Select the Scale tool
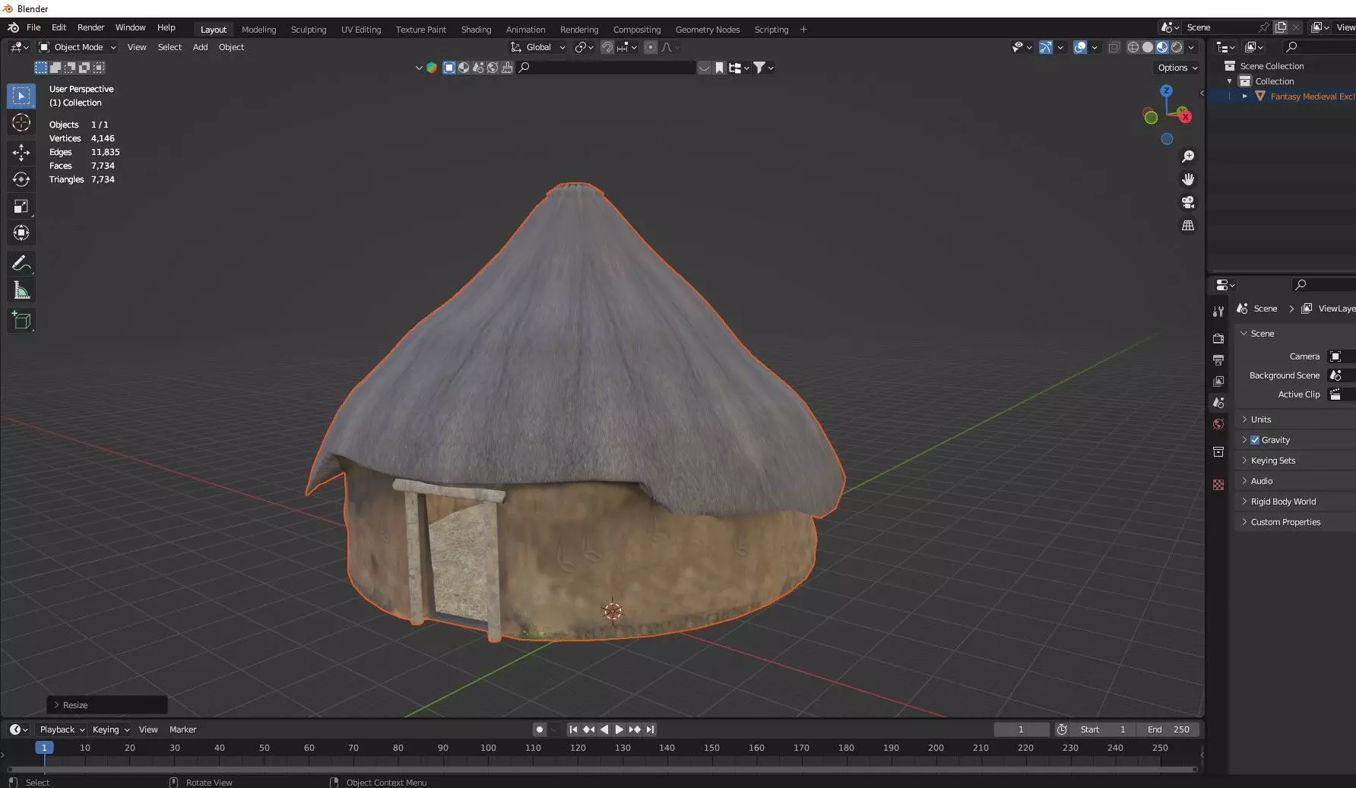Image resolution: width=1356 pixels, height=788 pixels. coord(21,206)
